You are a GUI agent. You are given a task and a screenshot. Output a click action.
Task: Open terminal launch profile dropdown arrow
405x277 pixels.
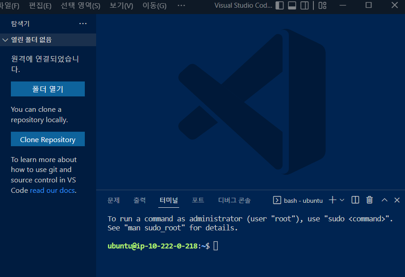coord(342,200)
